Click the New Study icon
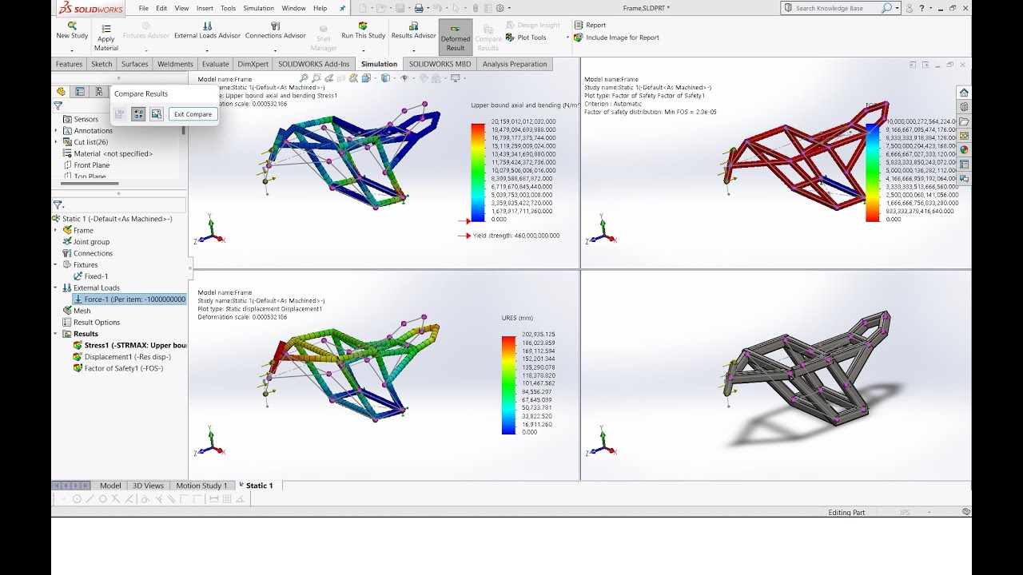This screenshot has width=1023, height=575. 72,26
